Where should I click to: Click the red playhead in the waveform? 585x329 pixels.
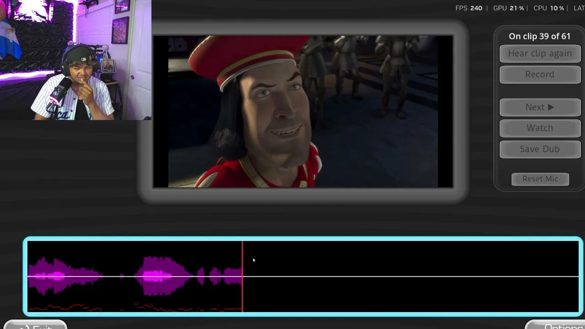point(242,276)
